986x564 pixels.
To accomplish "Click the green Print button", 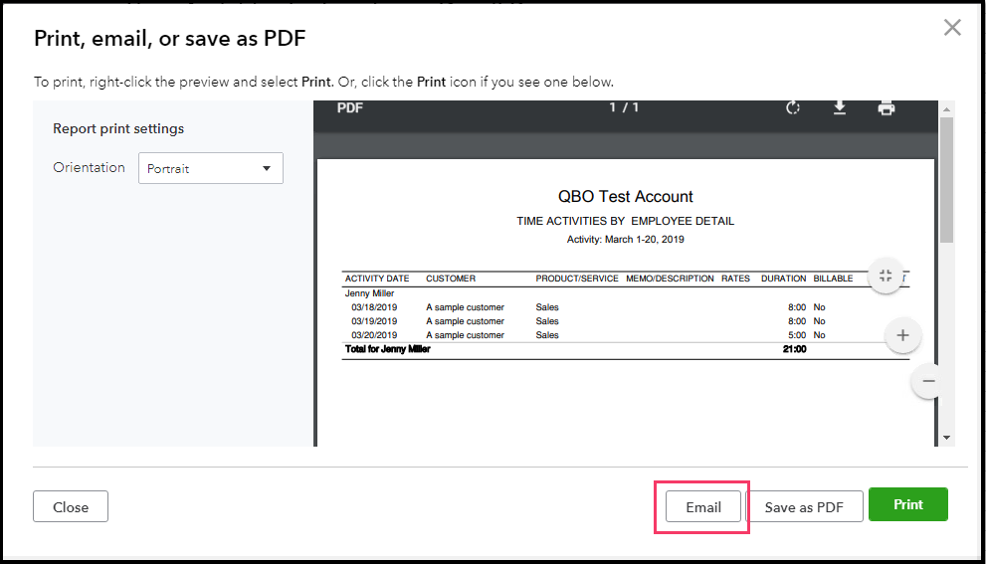I will pyautogui.click(x=908, y=504).
